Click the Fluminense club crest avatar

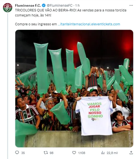8,8
